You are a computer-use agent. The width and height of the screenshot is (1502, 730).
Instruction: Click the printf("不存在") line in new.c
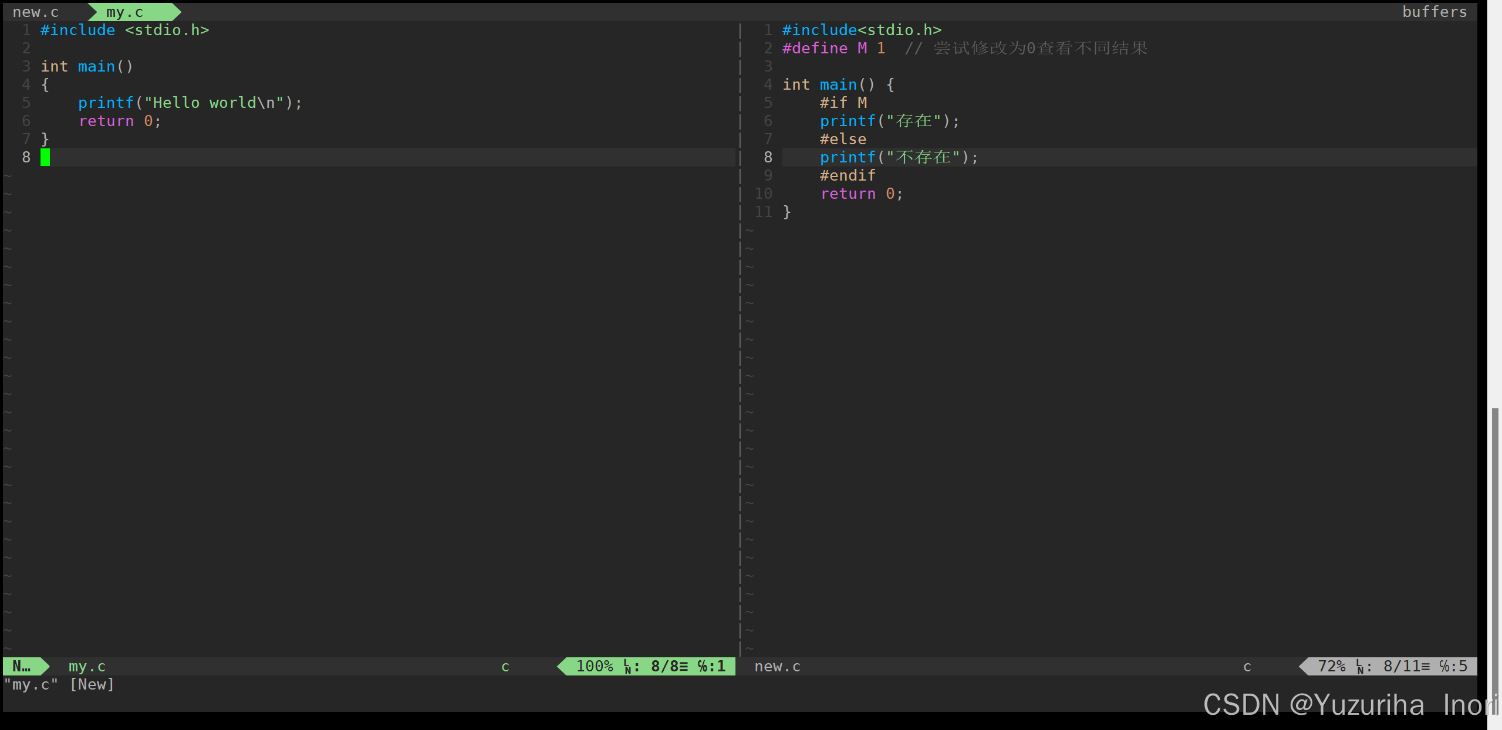coord(899,157)
